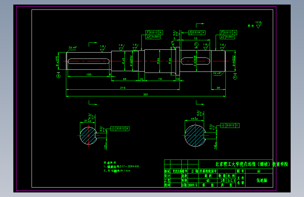Click the 北京理工大学 title block heading
The height and width of the screenshot is (197, 304).
pos(252,164)
